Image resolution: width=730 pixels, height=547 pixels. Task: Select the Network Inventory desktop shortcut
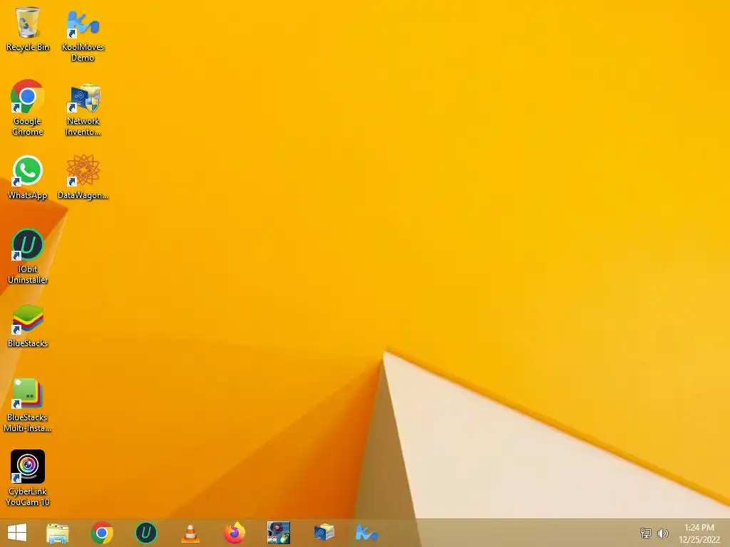(x=83, y=110)
